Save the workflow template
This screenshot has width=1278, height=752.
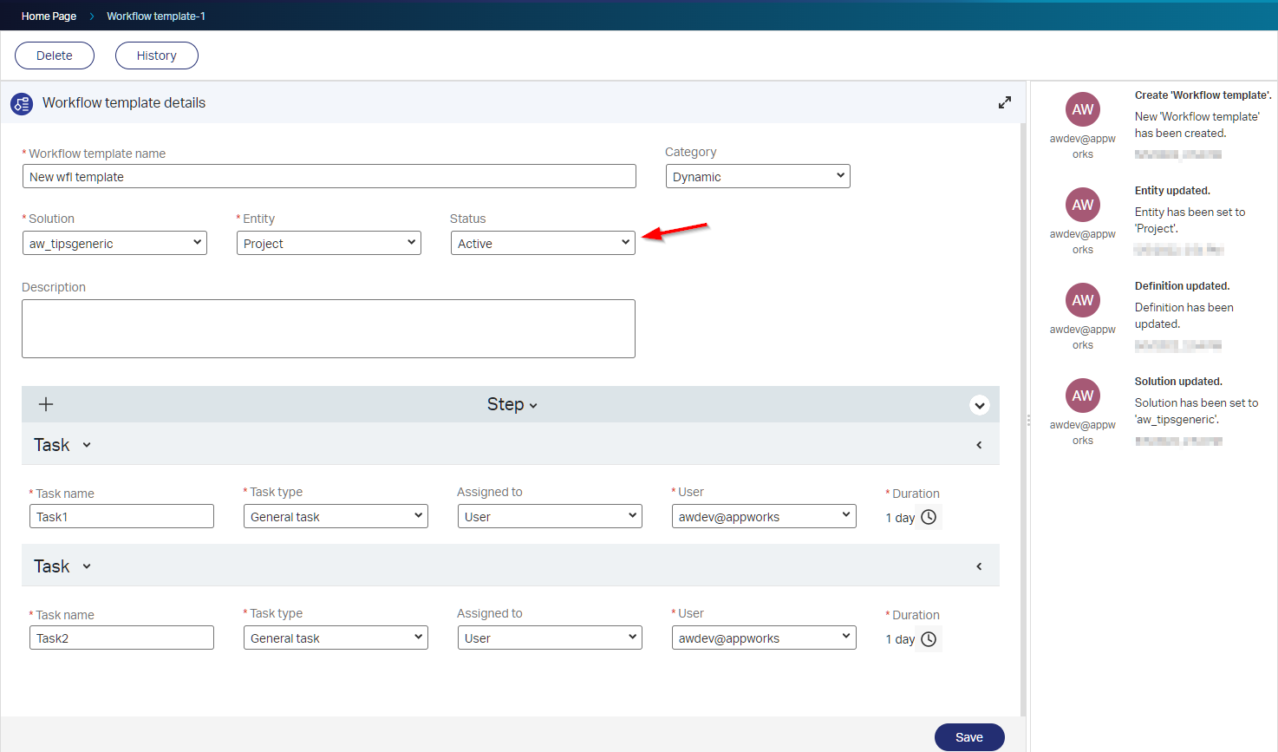click(x=968, y=737)
